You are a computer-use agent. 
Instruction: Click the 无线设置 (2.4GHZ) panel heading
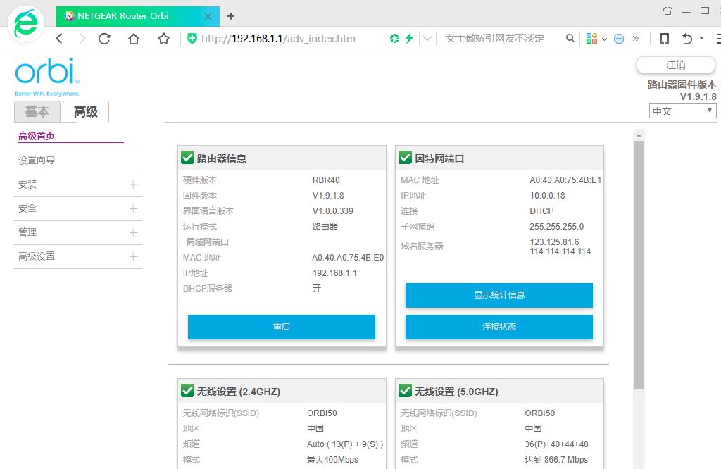point(239,392)
